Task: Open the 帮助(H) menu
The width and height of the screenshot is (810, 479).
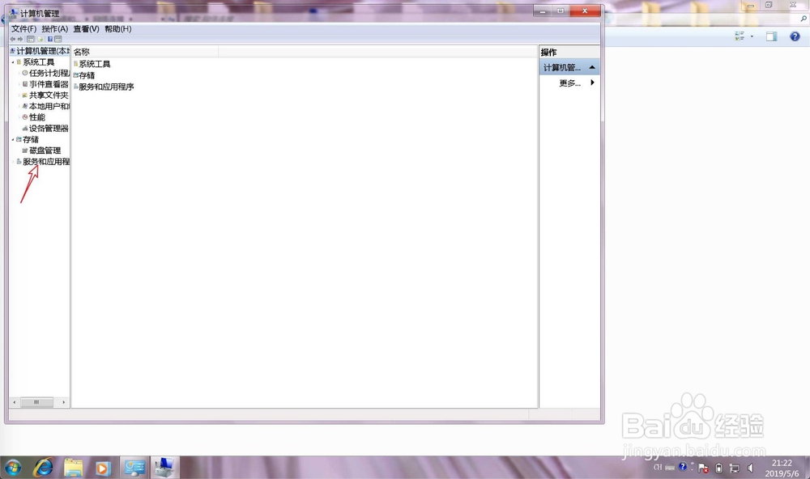Action: pos(117,29)
